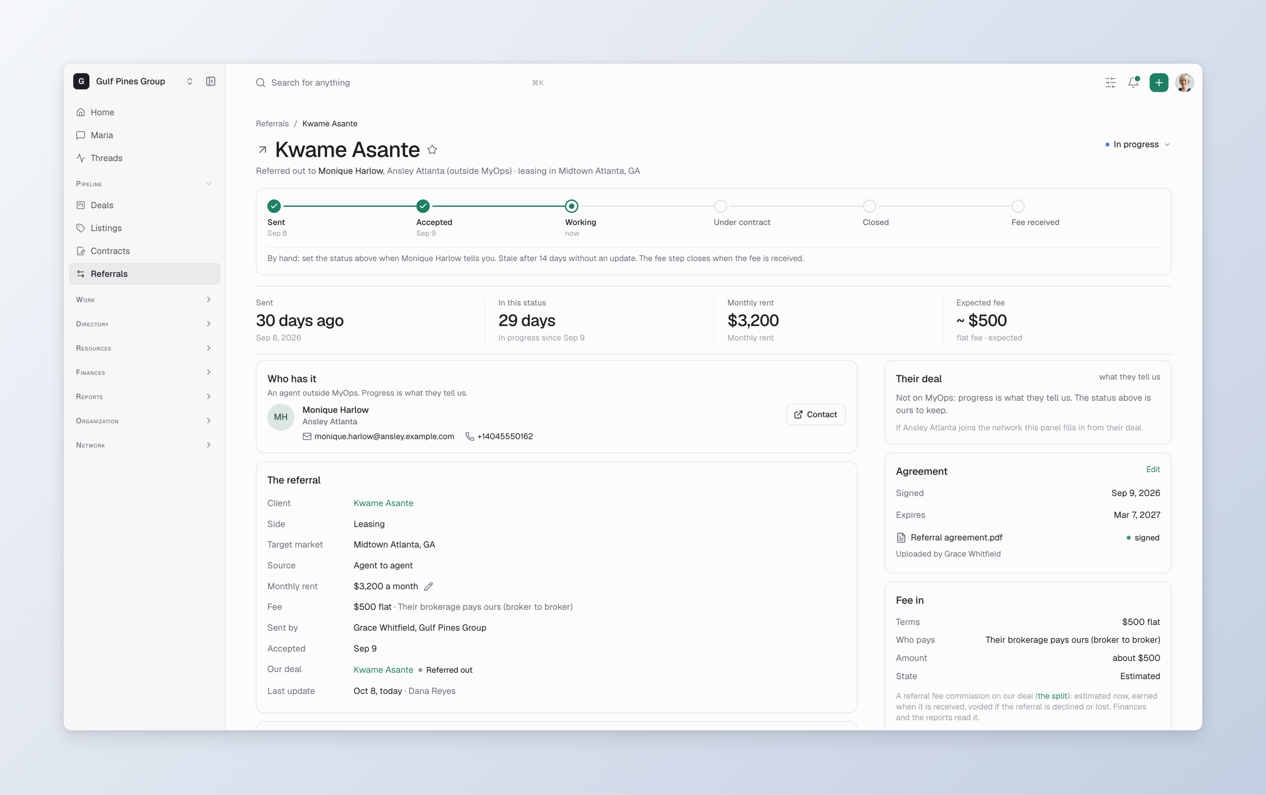Set progress to Fee received step
This screenshot has height=795, width=1266.
(1018, 206)
